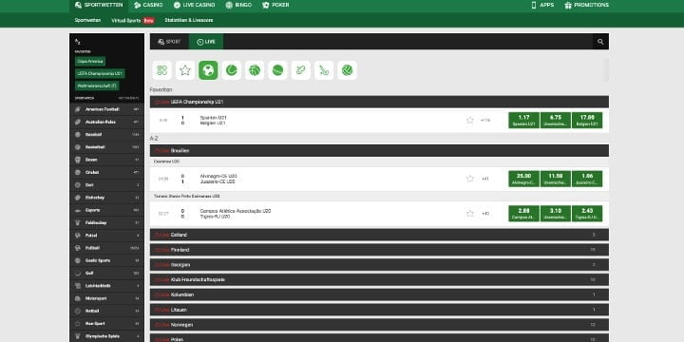The image size is (684, 342).
Task: Select the Copa America favorite chip
Action: pyautogui.click(x=90, y=62)
